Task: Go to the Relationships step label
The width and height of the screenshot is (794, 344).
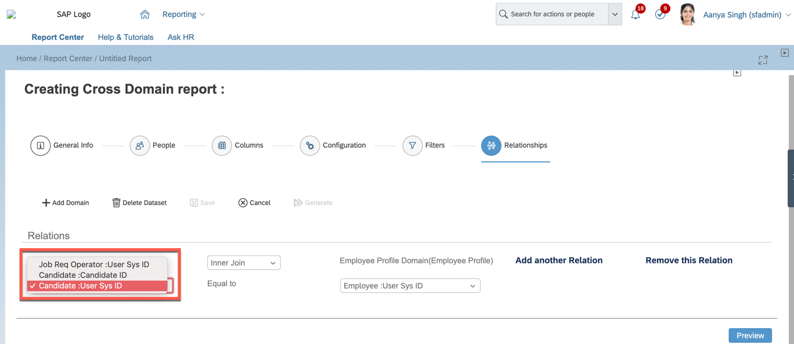Action: (526, 145)
